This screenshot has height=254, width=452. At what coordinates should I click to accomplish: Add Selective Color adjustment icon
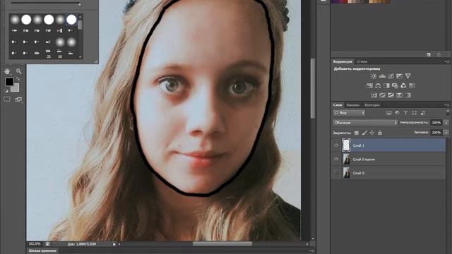(399, 95)
